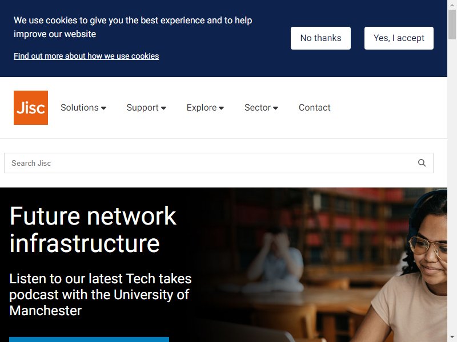The image size is (457, 342).
Task: Click the Tech takes podcast description text
Action: click(101, 294)
